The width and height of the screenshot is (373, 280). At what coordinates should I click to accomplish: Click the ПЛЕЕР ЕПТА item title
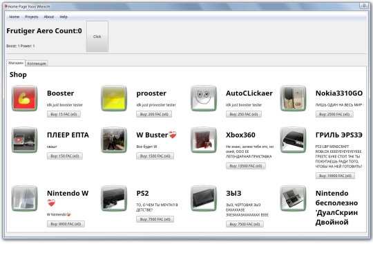(68, 135)
